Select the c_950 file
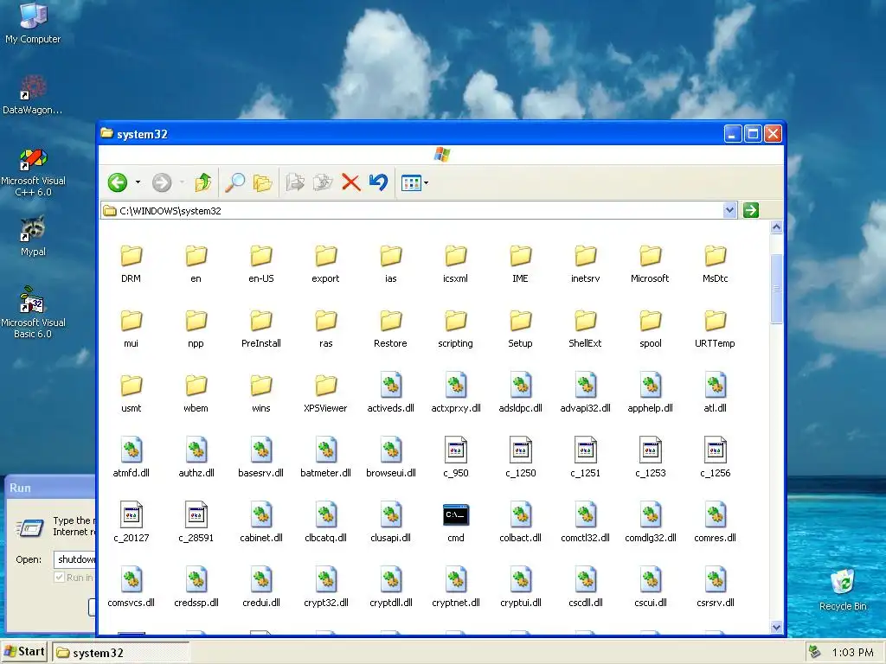886x664 pixels. [455, 457]
